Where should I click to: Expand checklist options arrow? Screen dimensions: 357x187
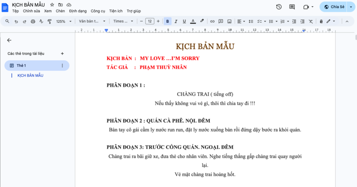click(x=265, y=21)
